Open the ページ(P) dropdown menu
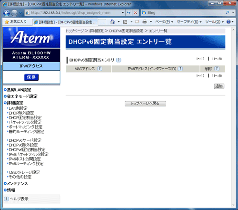 click(164, 22)
